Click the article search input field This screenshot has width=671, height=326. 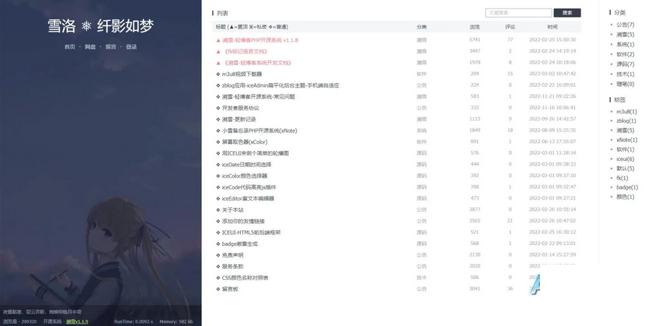tap(518, 13)
